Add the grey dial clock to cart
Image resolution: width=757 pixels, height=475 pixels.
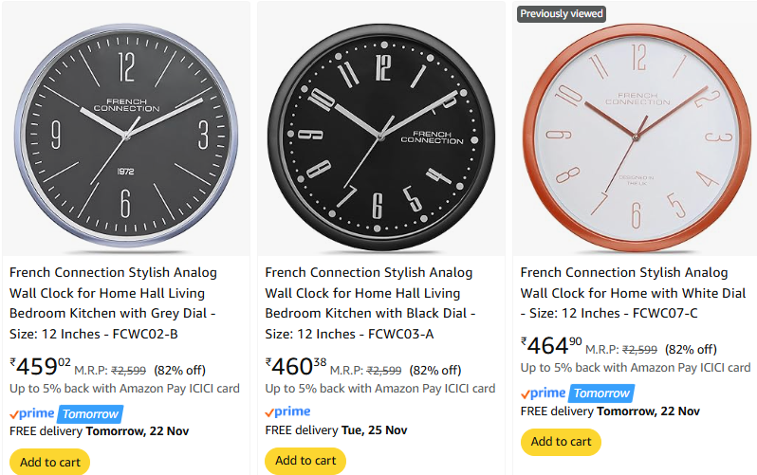tap(49, 462)
